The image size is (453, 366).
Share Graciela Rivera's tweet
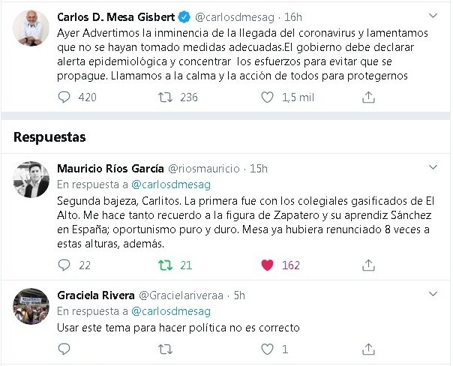tap(368, 349)
